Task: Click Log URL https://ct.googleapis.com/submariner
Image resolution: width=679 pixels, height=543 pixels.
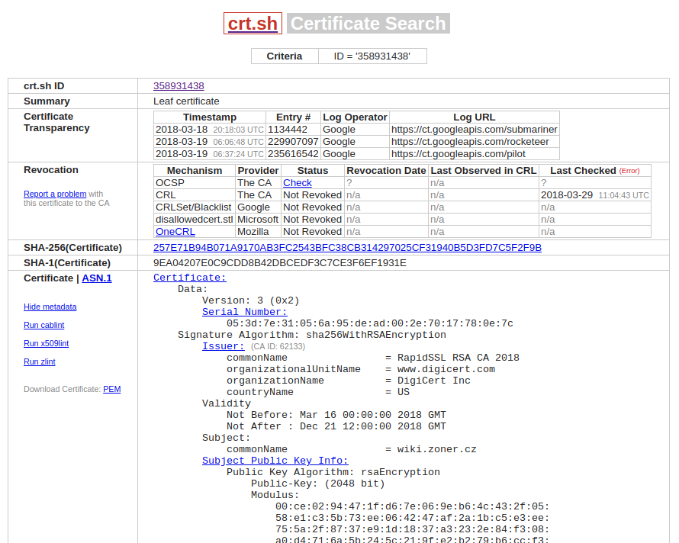Action: [475, 130]
